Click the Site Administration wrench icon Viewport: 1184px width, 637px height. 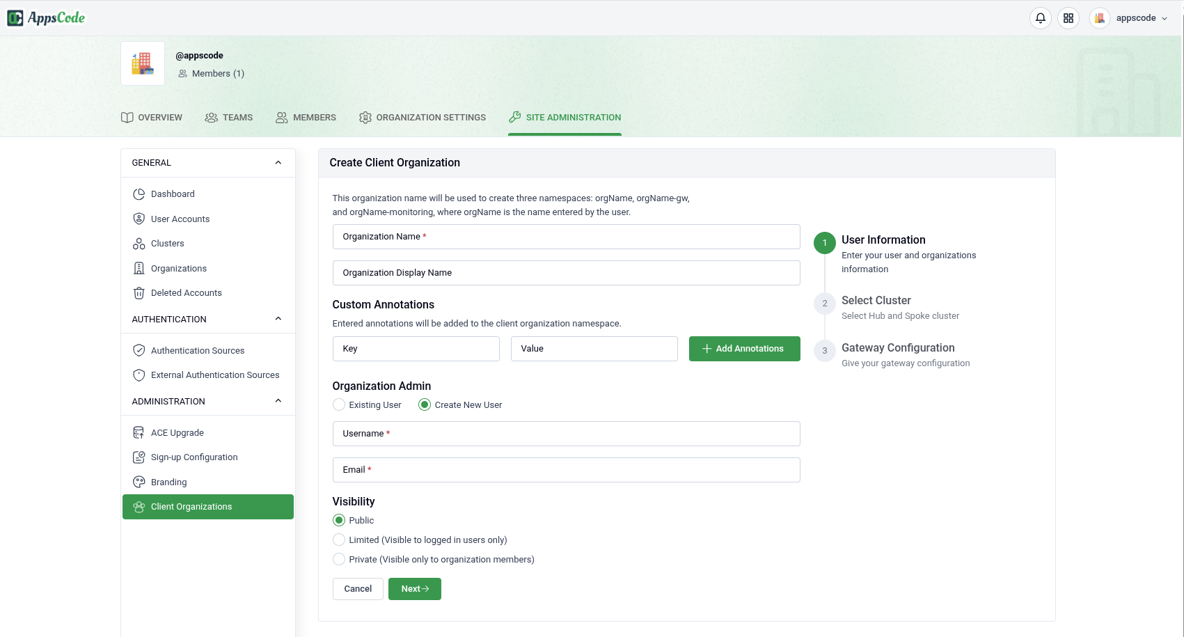[x=515, y=117]
